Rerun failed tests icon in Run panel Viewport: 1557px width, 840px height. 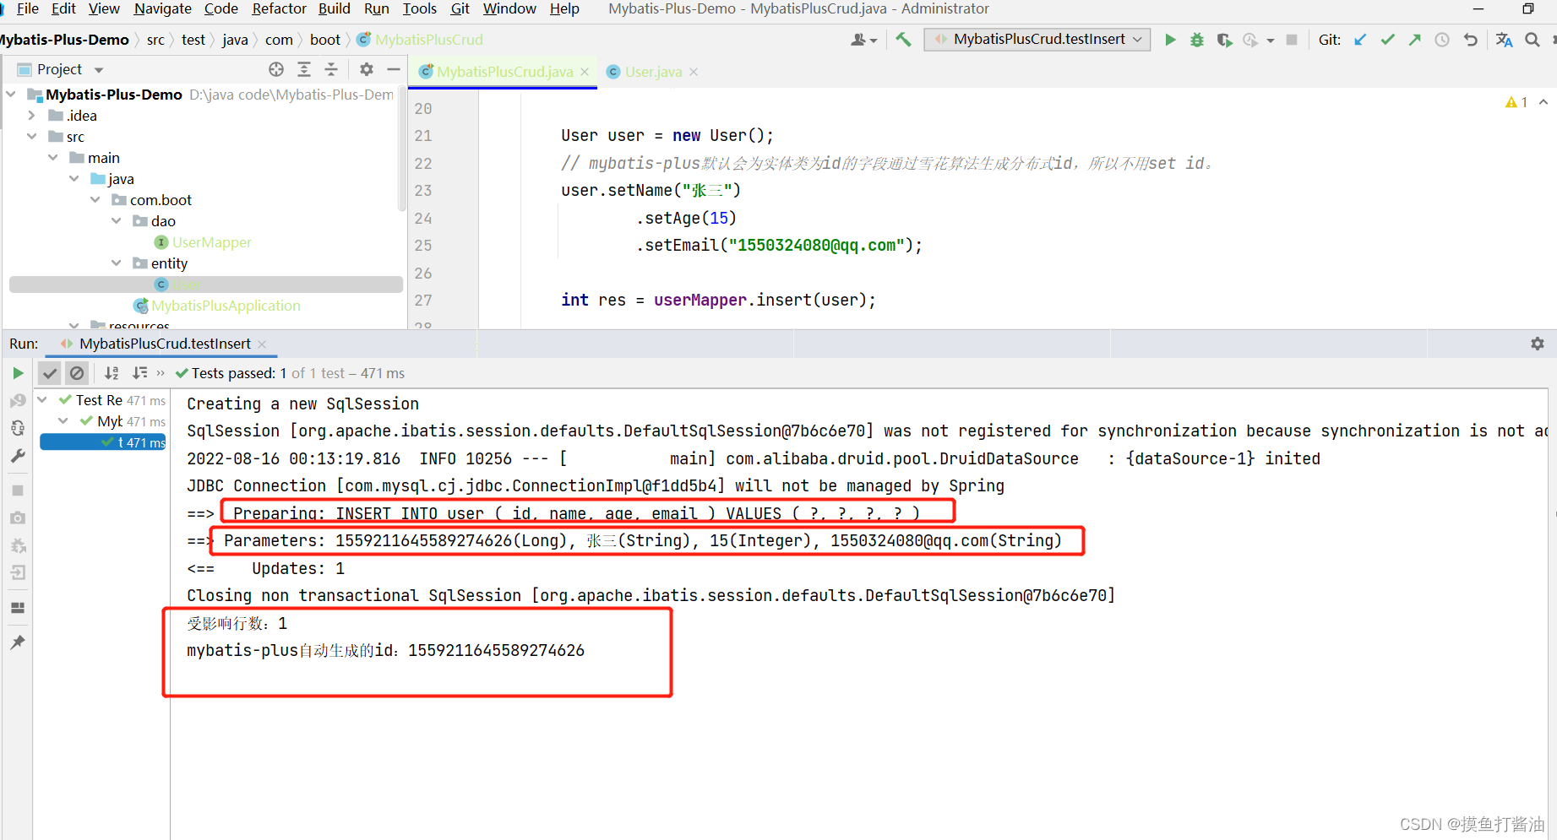click(18, 400)
